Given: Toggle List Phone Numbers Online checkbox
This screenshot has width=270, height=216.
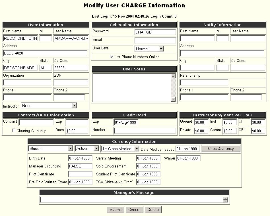Looking at the screenshot, I should 112,57.
